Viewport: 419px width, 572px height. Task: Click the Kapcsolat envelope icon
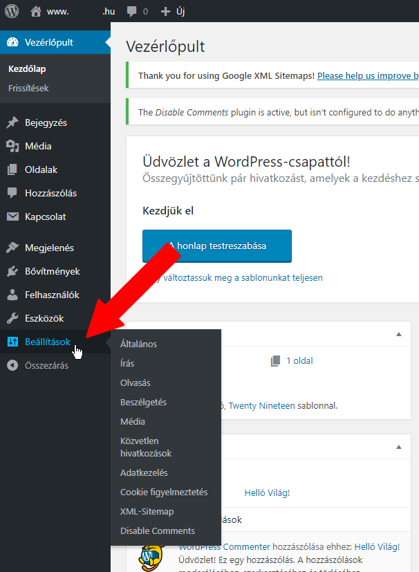click(x=12, y=216)
